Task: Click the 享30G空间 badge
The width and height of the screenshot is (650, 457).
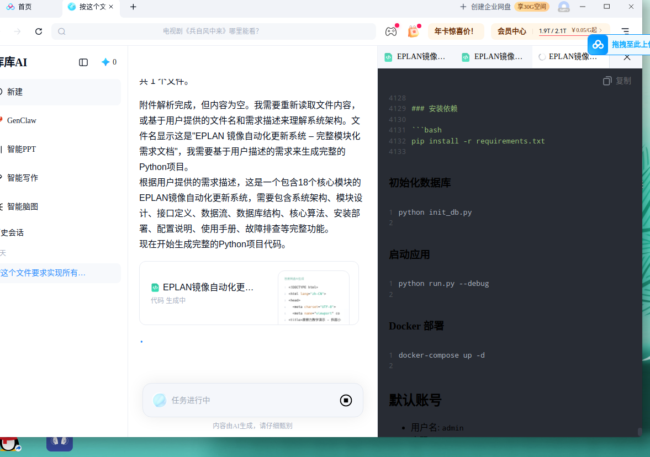Action: tap(531, 7)
